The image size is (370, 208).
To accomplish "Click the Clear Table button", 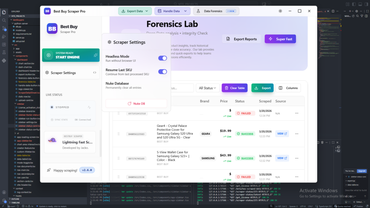I will [x=235, y=88].
